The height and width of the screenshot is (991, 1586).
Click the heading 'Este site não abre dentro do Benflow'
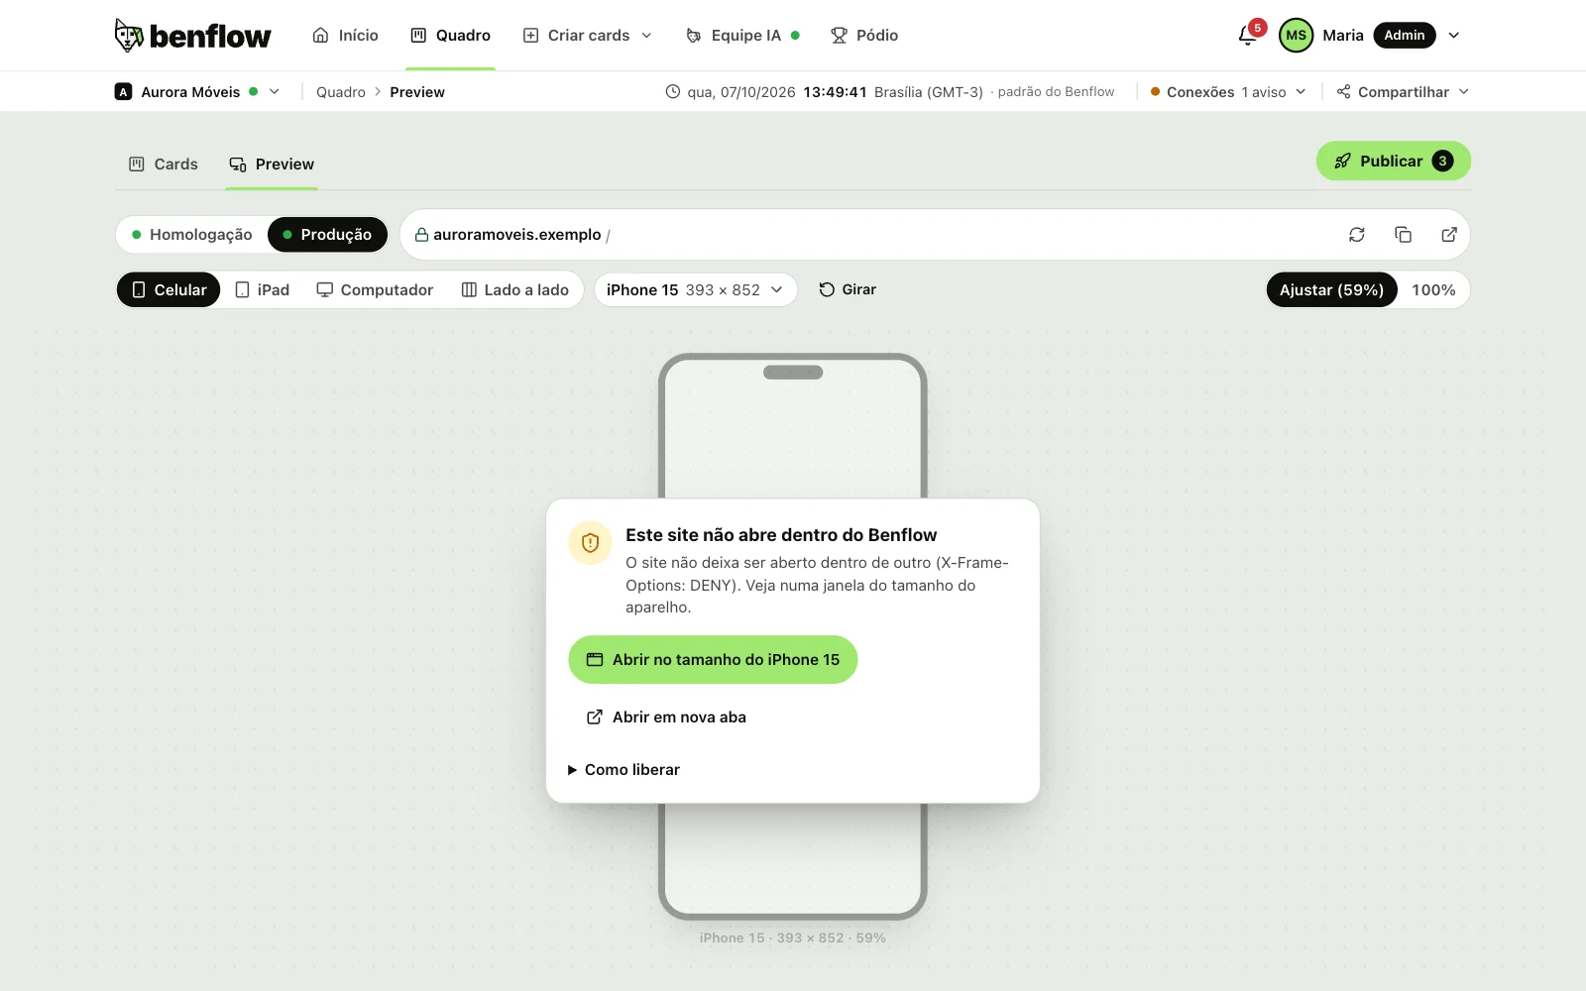tap(781, 535)
